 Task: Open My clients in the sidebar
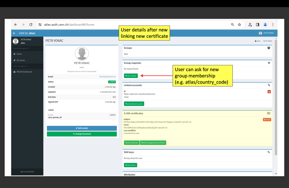point(21,61)
